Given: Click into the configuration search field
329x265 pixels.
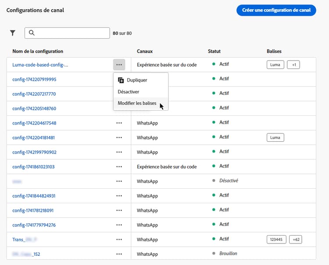Looking at the screenshot, I should pyautogui.click(x=70, y=33).
